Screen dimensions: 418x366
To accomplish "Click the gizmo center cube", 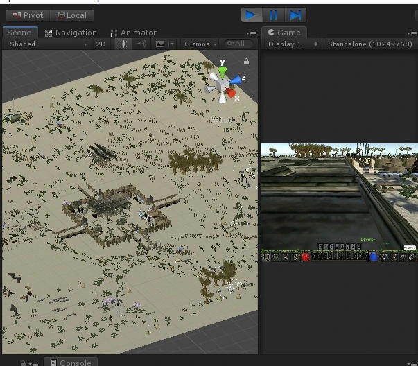I will pos(222,85).
